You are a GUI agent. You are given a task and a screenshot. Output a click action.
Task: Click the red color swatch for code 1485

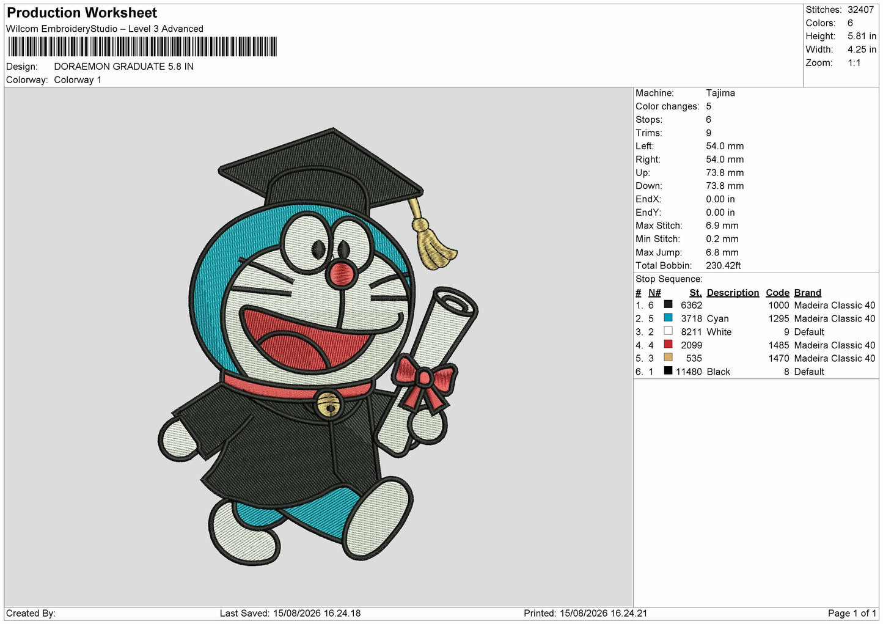(668, 345)
